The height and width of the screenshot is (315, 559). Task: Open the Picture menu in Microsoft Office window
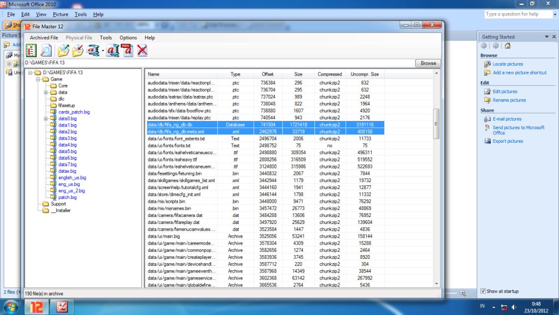(61, 14)
